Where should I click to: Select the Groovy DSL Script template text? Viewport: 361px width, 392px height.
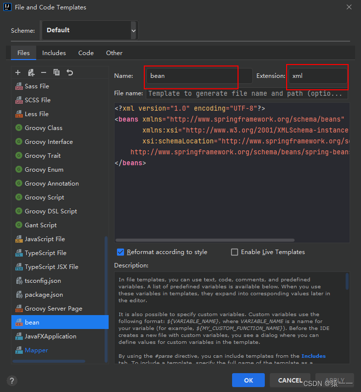point(51,211)
